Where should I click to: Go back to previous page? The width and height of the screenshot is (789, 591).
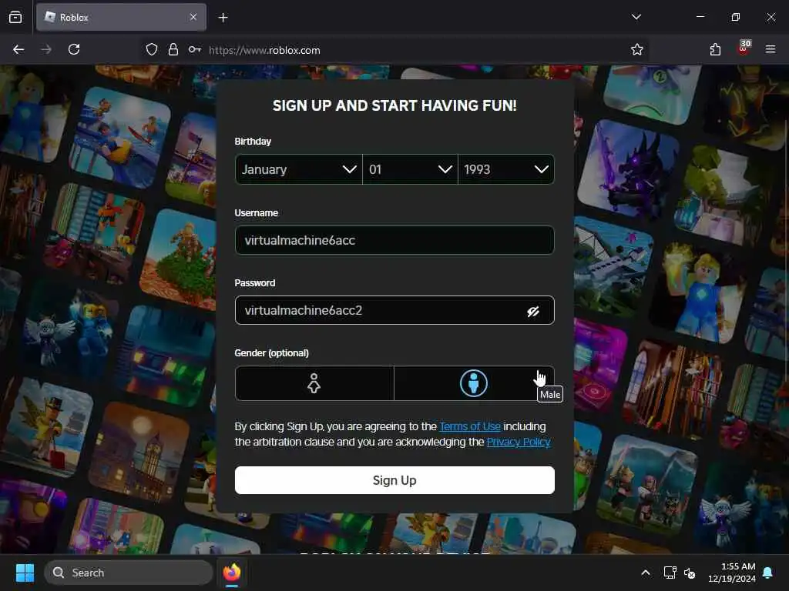tap(18, 49)
